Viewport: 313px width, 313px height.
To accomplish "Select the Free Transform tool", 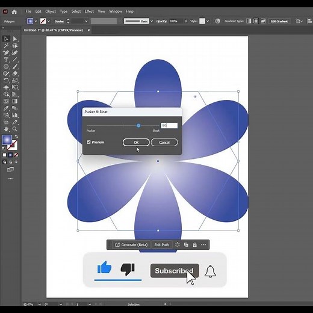I will point(14,87).
